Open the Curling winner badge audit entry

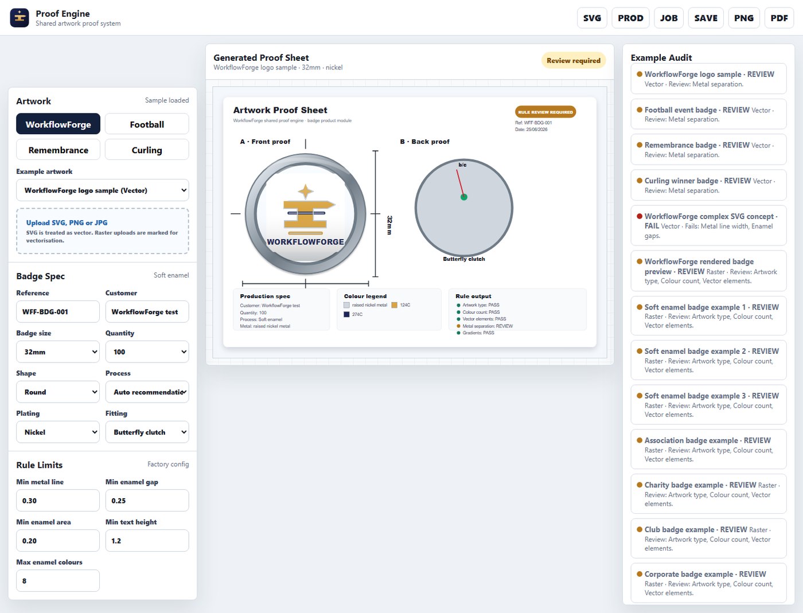click(708, 185)
